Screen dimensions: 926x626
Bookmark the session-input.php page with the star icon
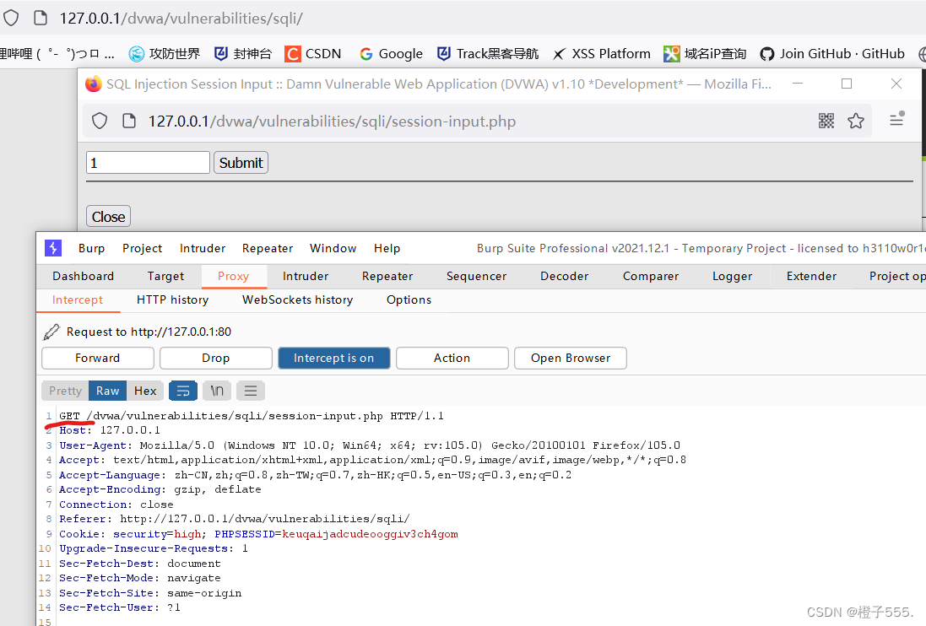click(x=856, y=121)
